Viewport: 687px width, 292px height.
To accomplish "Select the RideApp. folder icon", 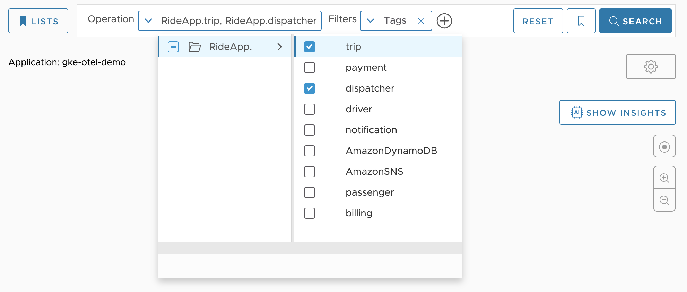I will coord(194,46).
